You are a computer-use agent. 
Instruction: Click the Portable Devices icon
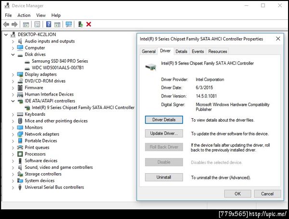coord(20,141)
